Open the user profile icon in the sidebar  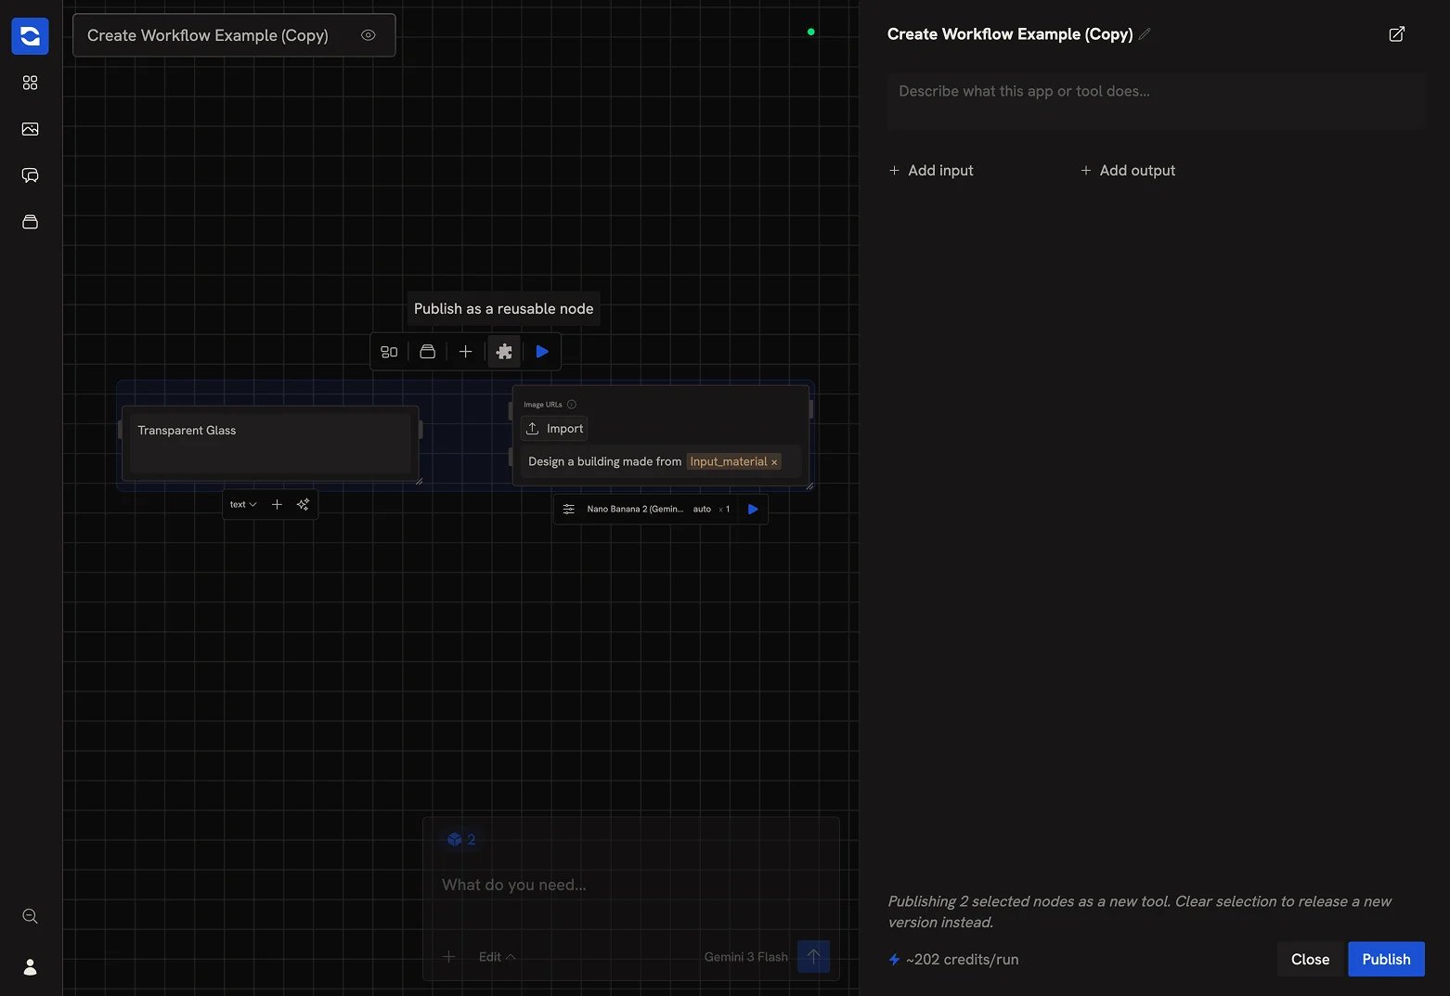[30, 967]
